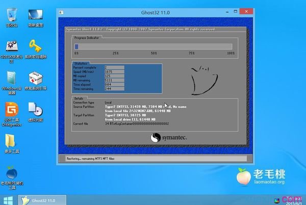
Task: Click the Percent complete value field
Action: coord(114,67)
